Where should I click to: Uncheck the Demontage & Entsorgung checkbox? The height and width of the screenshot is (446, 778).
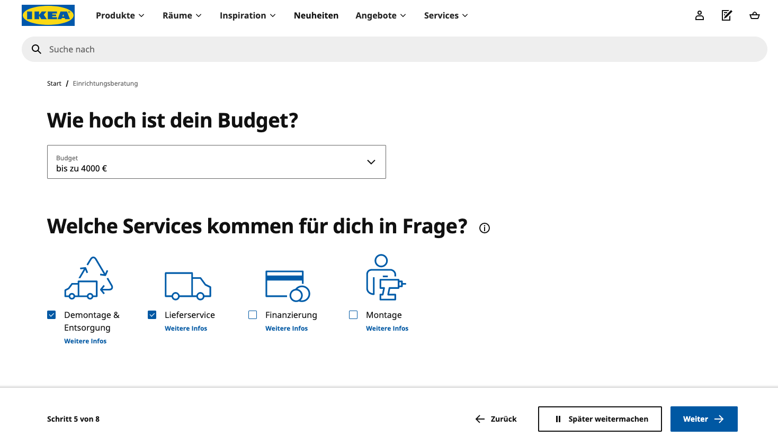51,315
